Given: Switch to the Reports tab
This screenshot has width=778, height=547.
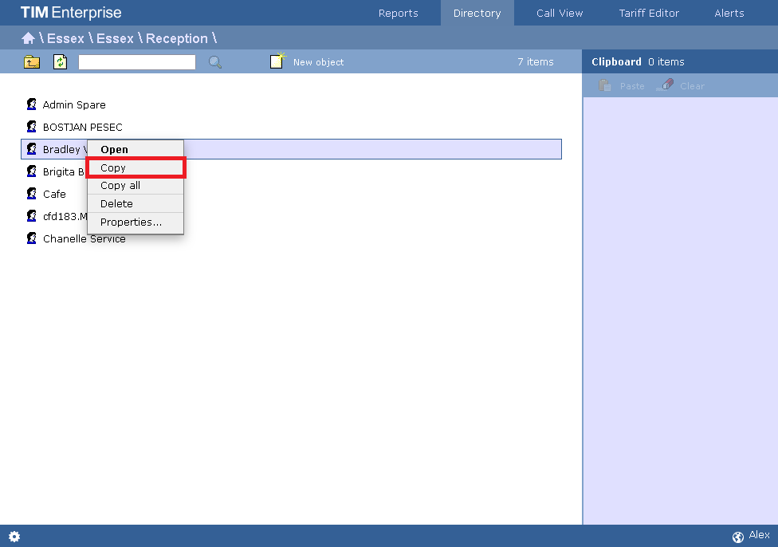Looking at the screenshot, I should click(398, 13).
